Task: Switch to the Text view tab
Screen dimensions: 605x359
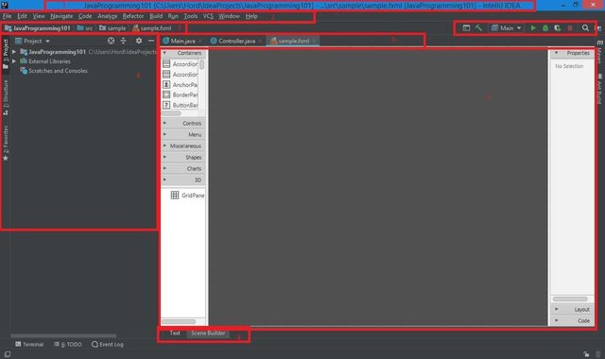Action: 175,333
